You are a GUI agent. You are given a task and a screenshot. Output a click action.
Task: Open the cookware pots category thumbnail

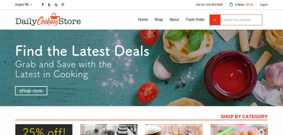point(109,129)
